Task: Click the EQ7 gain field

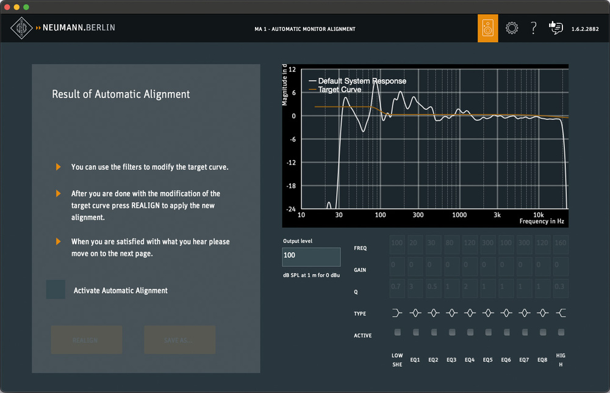Action: pos(525,266)
